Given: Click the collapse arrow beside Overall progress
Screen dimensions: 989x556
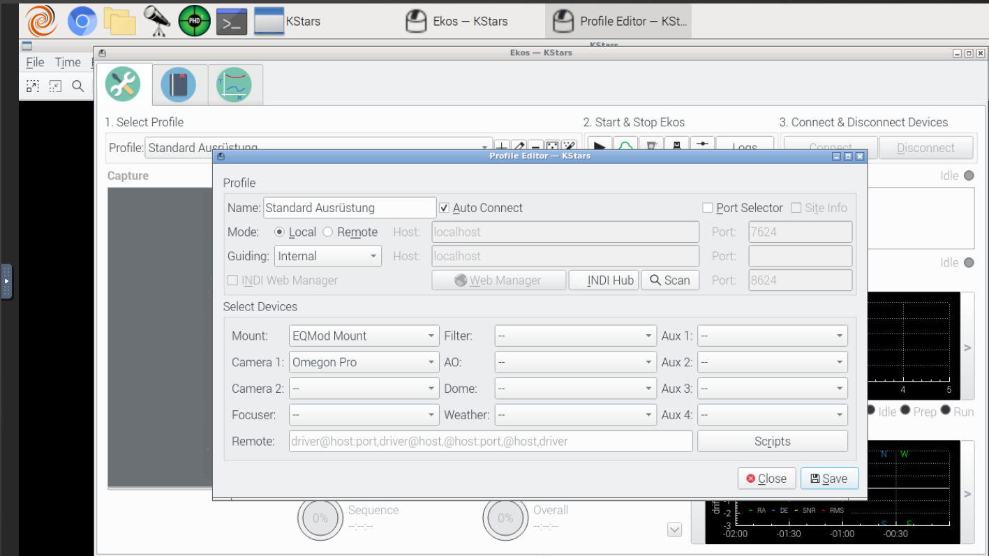Looking at the screenshot, I should click(x=674, y=529).
